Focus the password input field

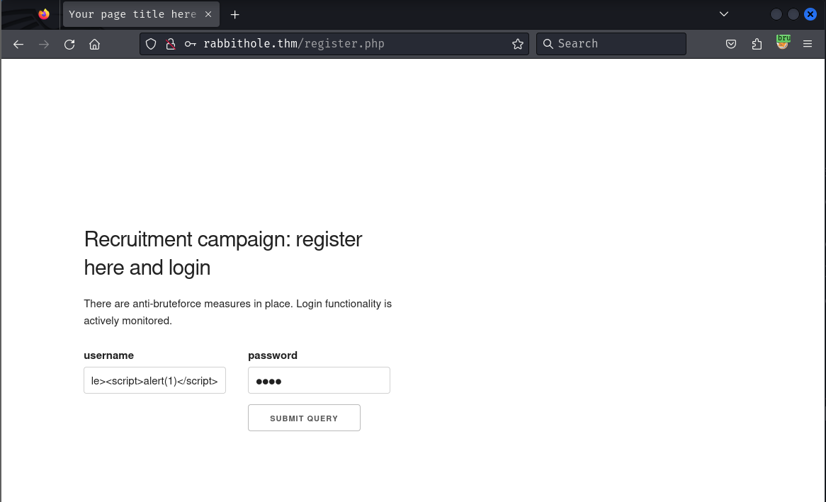point(319,380)
